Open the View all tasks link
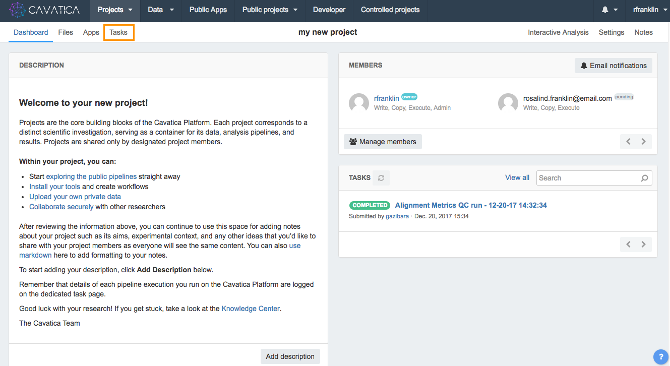 point(517,177)
